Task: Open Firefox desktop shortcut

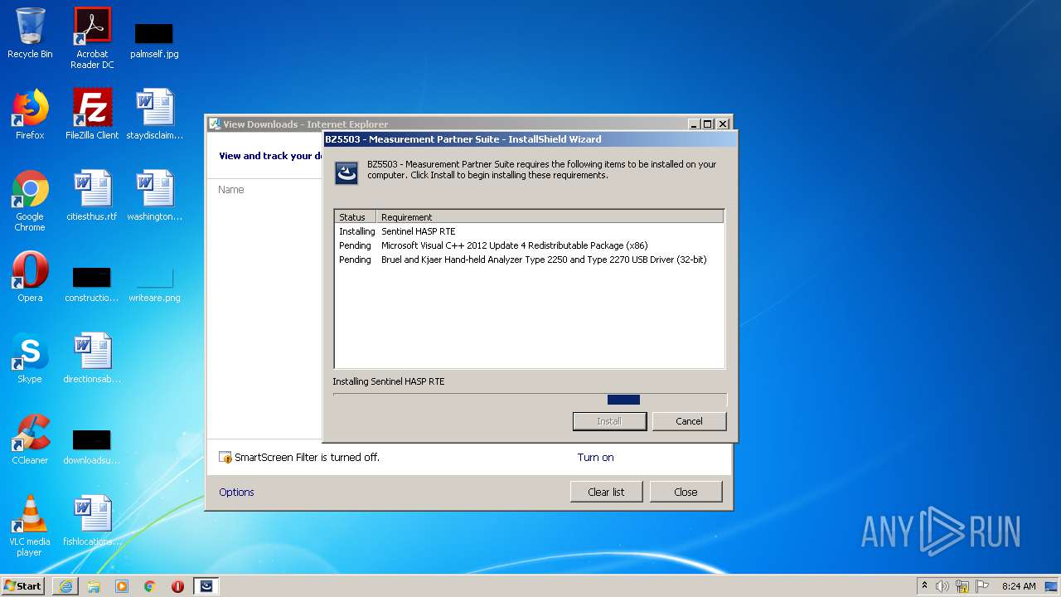Action: point(30,114)
